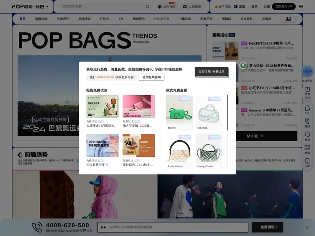Open the pink hoodie trend image
Screen dimensions: 315x236
click(x=85, y=194)
